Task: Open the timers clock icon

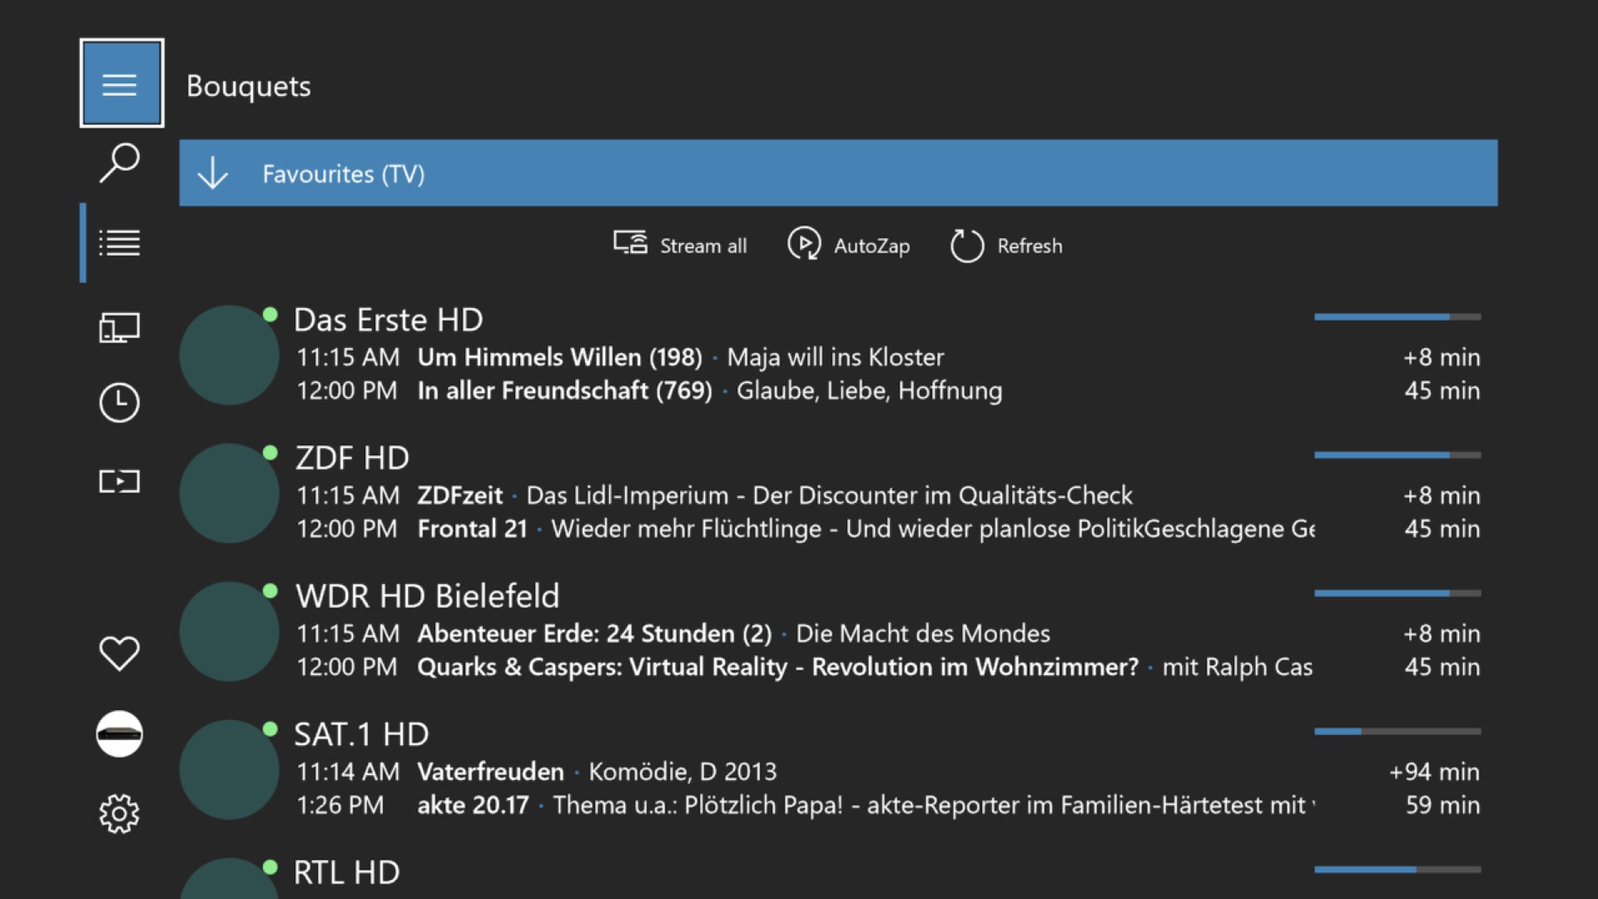Action: tap(120, 403)
